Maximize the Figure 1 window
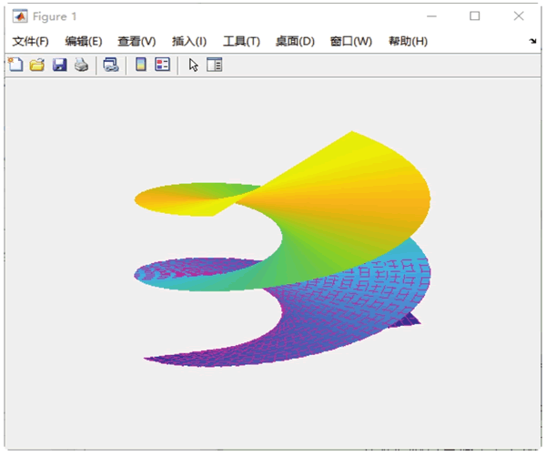This screenshot has width=546, height=457. pos(475,16)
